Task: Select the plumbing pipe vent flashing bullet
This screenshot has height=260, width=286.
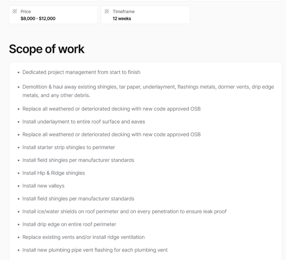Action: tap(95, 250)
